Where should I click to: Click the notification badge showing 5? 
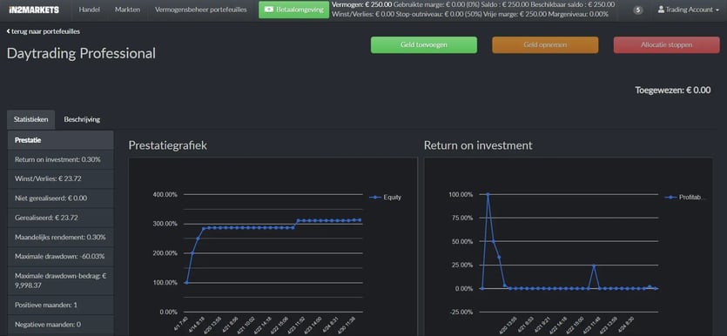pyautogui.click(x=638, y=10)
